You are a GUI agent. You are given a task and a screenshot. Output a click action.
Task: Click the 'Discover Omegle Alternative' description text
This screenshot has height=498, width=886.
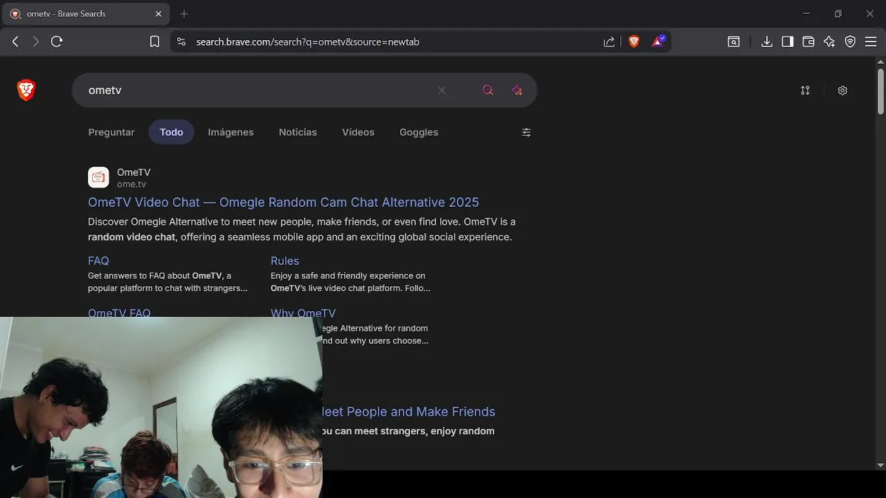302,229
